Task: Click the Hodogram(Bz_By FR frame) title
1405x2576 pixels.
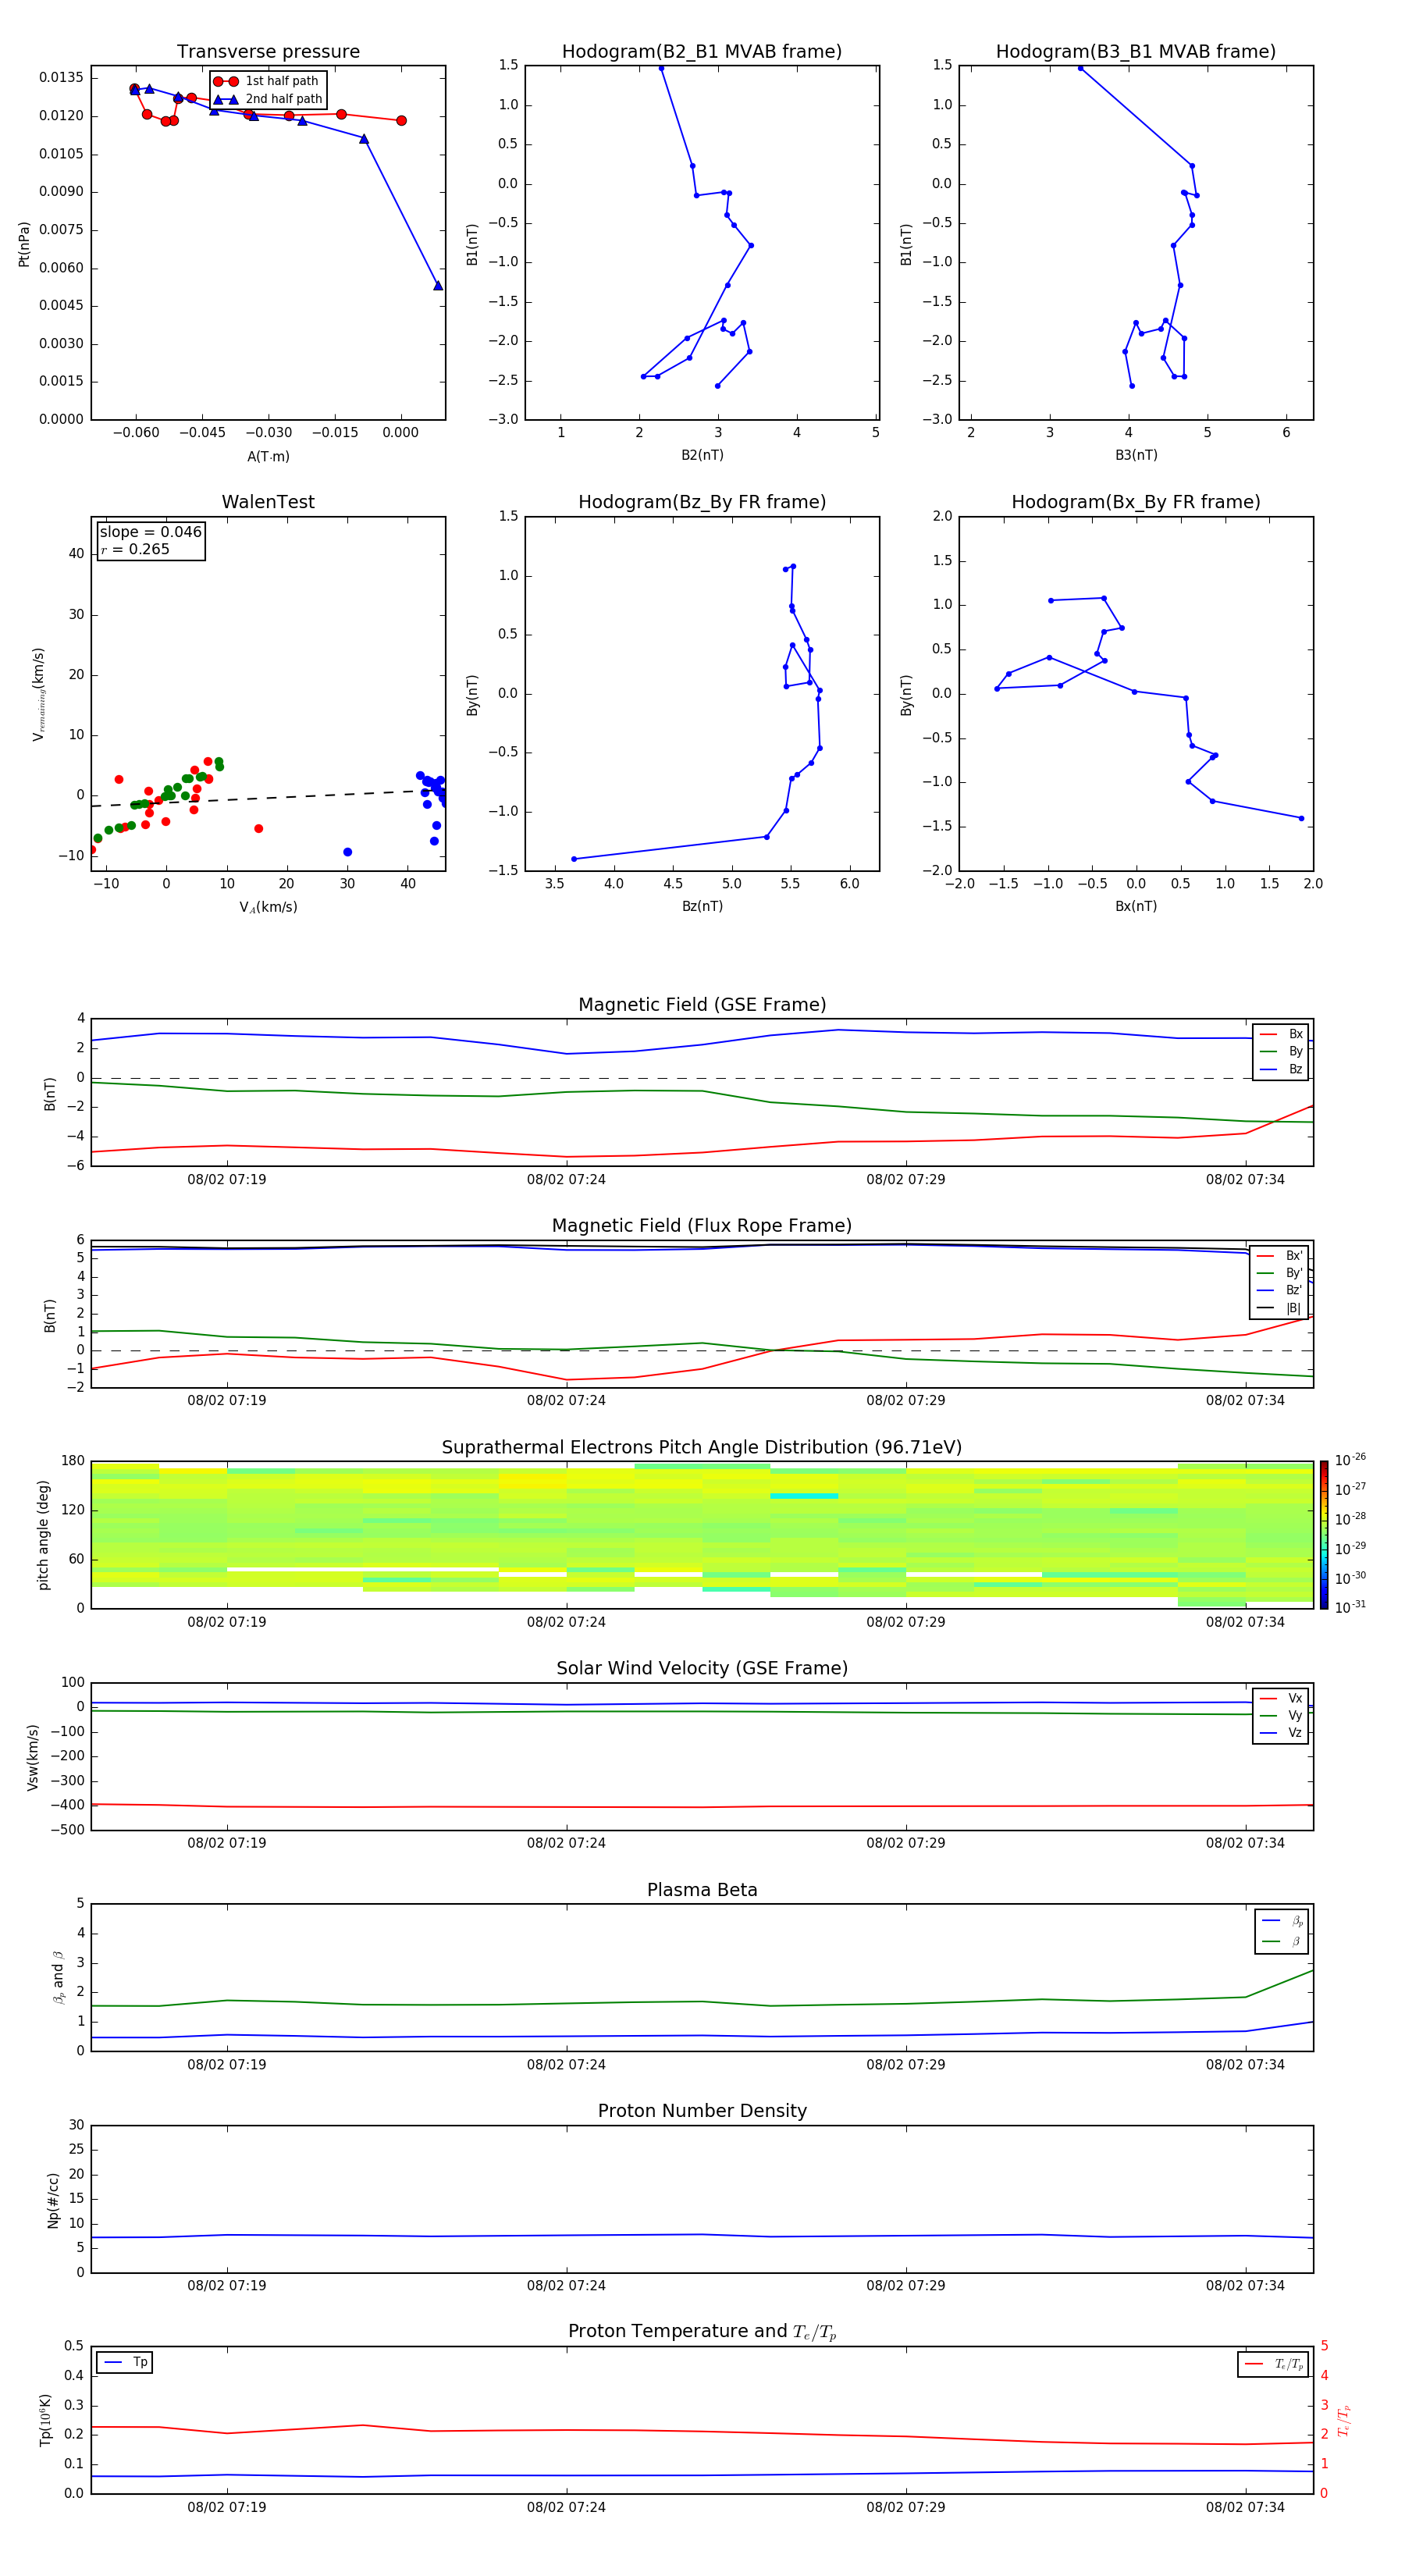Action: point(702,502)
